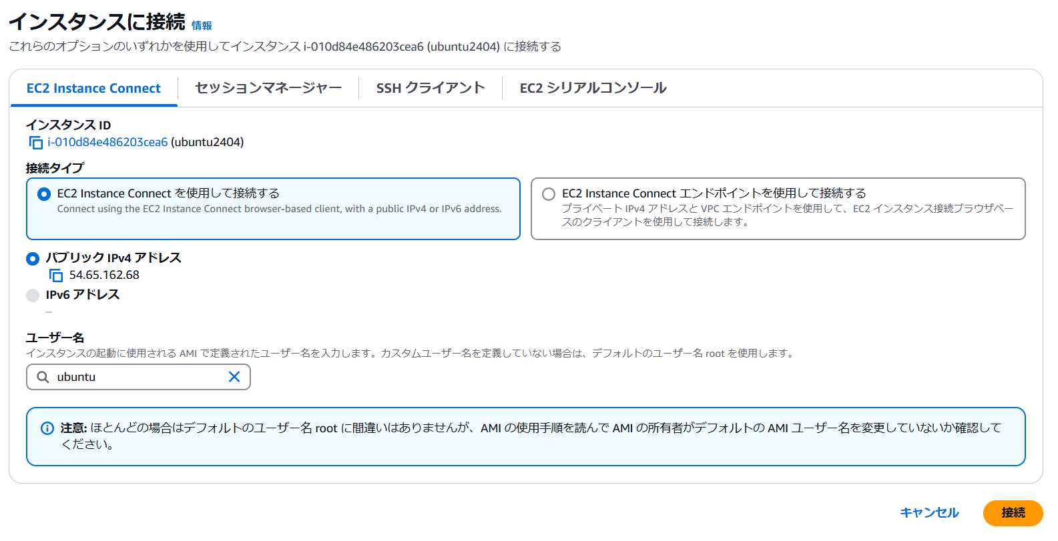Click the 注意: notice text
This screenshot has height=541, width=1058.
click(x=73, y=428)
